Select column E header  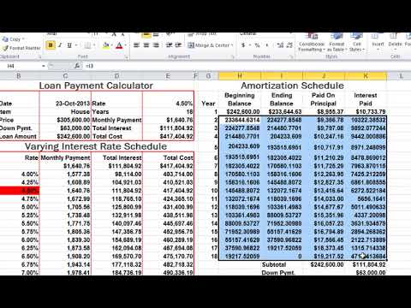coord(168,76)
